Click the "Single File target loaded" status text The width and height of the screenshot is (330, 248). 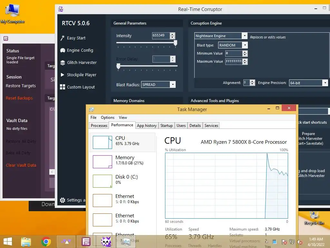(20, 60)
